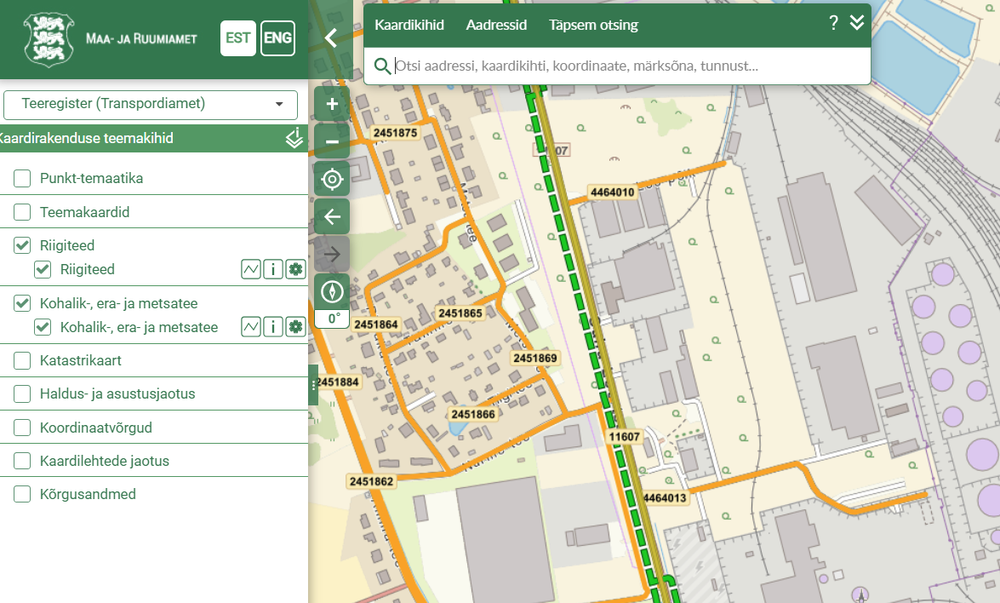This screenshot has height=603, width=1000.
Task: Click the locate my position icon
Action: point(332,180)
